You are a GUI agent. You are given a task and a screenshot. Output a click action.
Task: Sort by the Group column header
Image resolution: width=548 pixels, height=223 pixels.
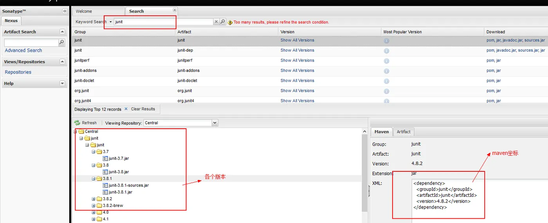[x=124, y=32]
